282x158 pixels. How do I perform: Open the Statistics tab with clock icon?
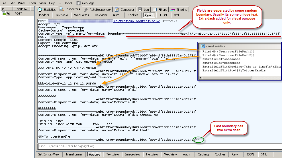(x=40, y=9)
